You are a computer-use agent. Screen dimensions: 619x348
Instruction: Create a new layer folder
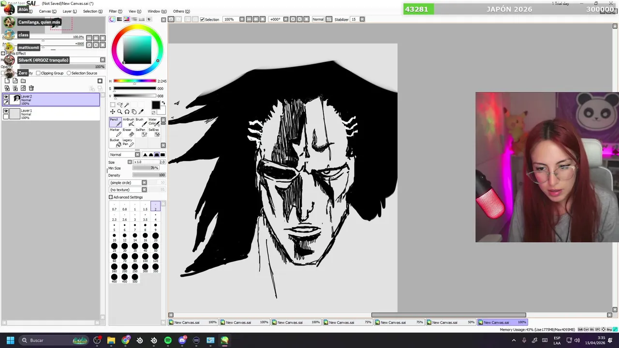pos(23,81)
